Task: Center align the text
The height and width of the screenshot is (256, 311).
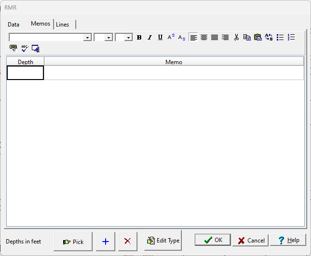Action: pyautogui.click(x=204, y=37)
